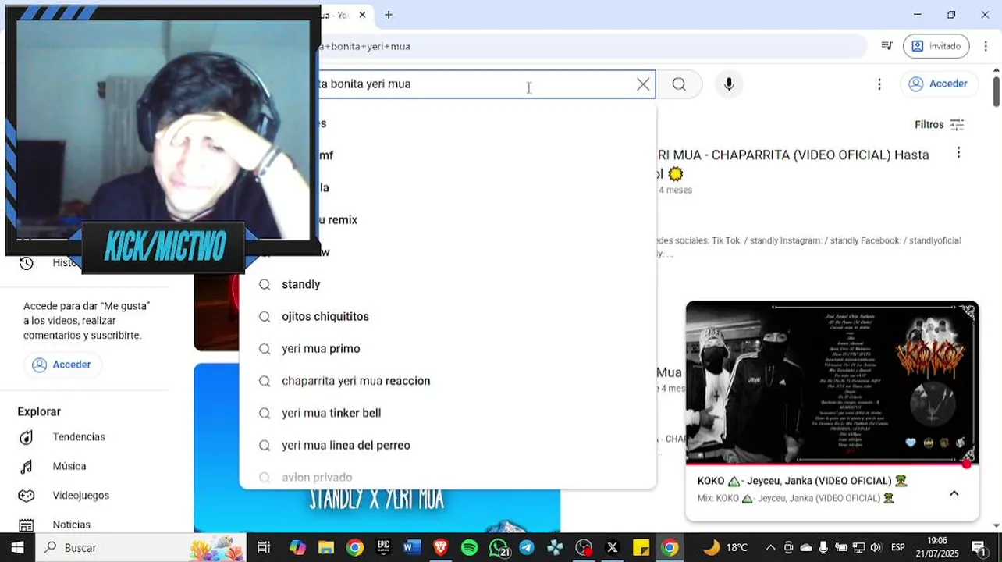Image resolution: width=1002 pixels, height=562 pixels.
Task: Open Spotify from the taskbar
Action: click(x=469, y=548)
